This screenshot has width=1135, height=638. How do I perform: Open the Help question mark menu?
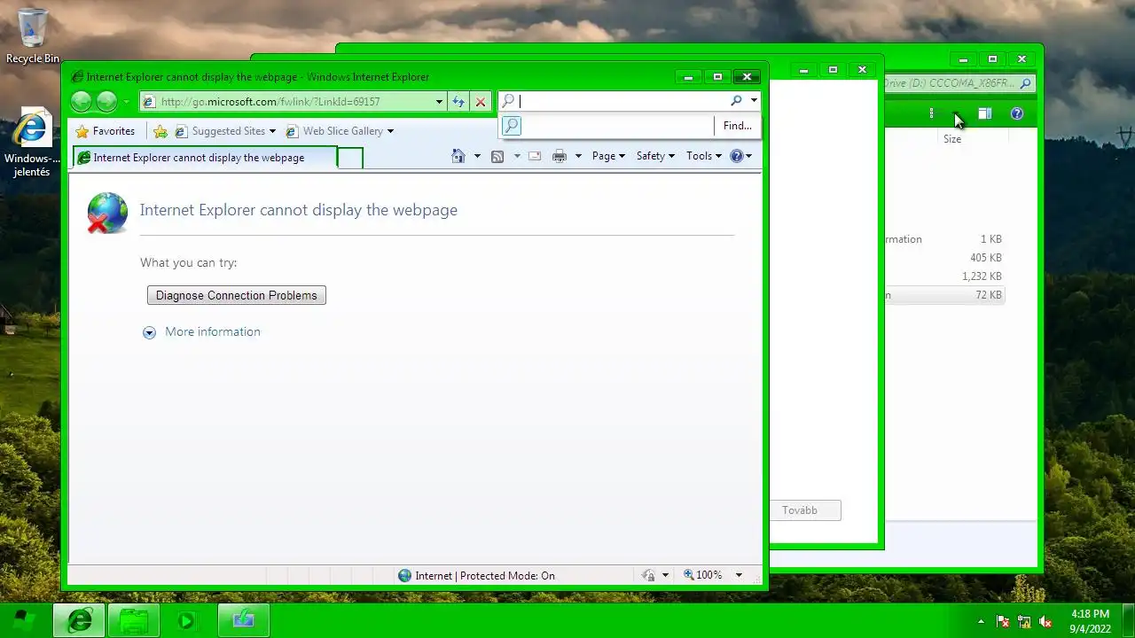[740, 156]
